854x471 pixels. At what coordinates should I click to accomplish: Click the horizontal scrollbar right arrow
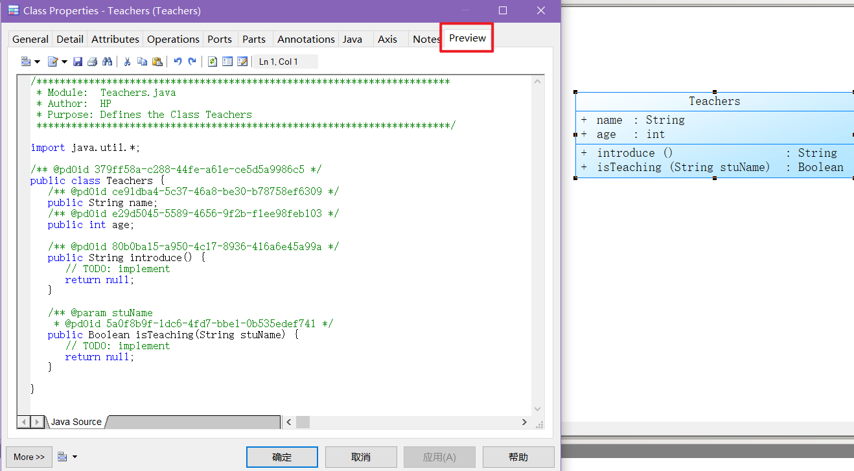click(x=525, y=422)
